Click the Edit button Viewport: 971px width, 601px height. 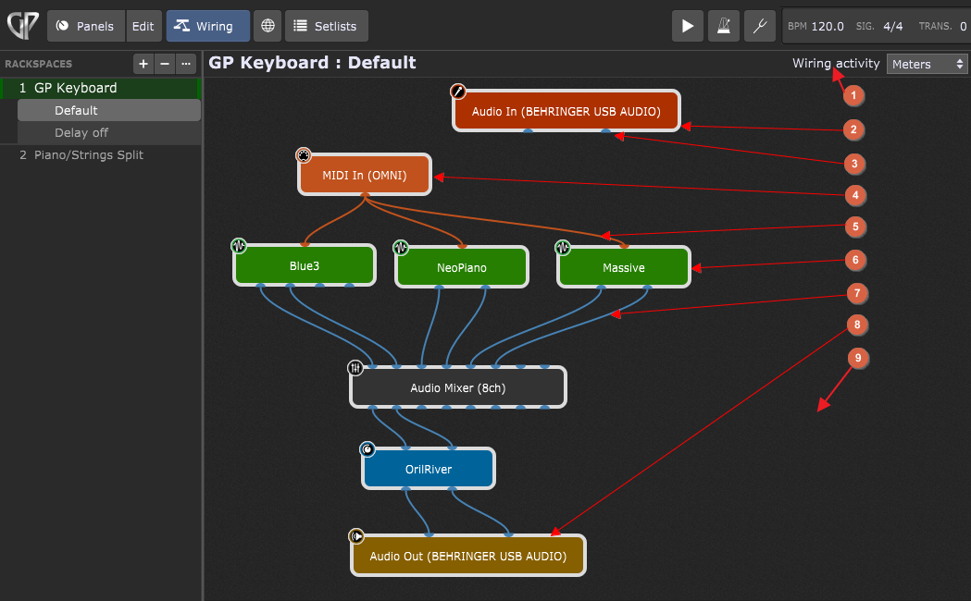143,26
